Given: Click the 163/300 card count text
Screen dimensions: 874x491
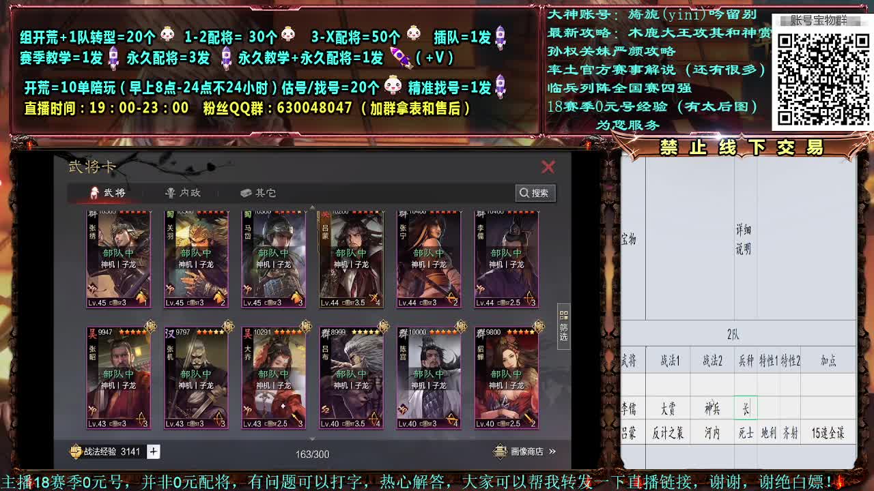Looking at the screenshot, I should (312, 454).
